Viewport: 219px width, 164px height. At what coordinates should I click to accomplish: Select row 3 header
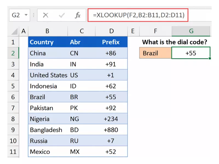pyautogui.click(x=13, y=64)
